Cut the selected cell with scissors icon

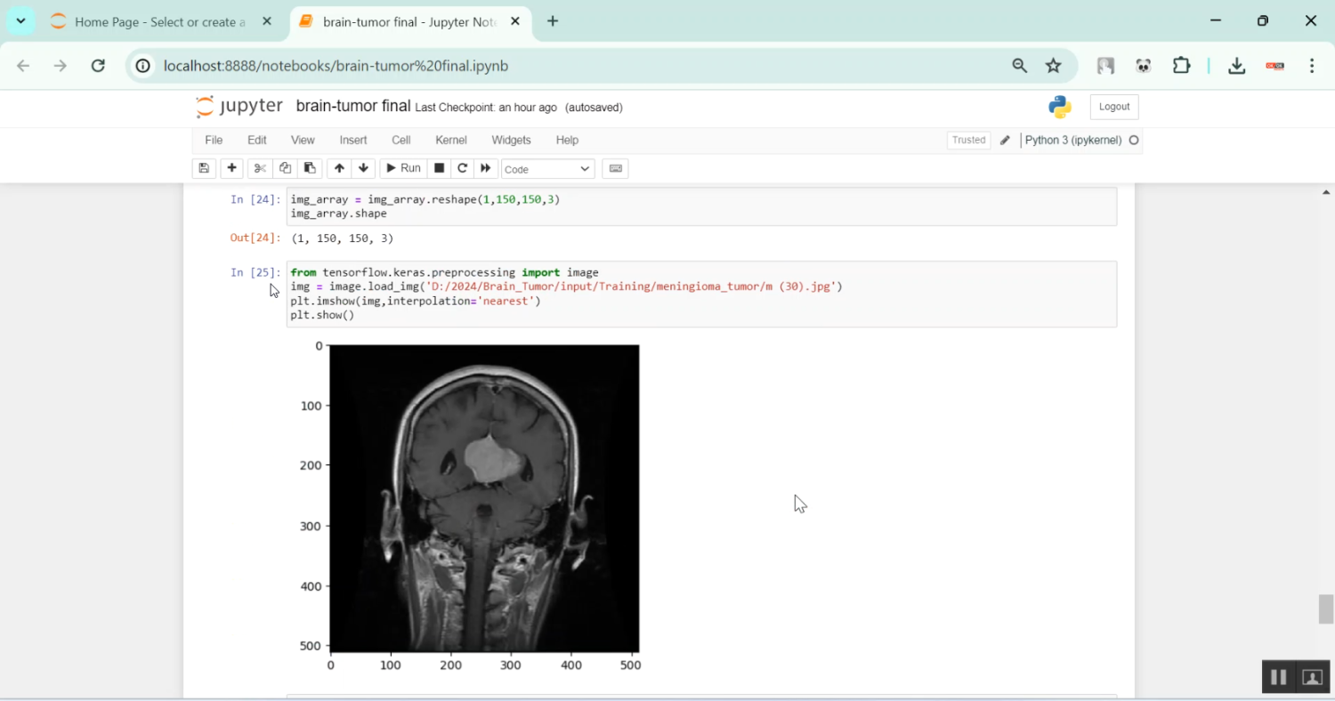click(x=259, y=168)
